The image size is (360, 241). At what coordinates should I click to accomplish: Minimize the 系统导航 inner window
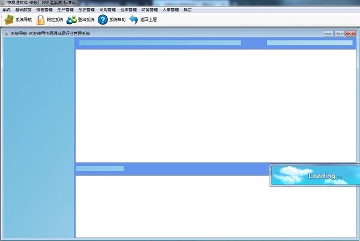[328, 34]
